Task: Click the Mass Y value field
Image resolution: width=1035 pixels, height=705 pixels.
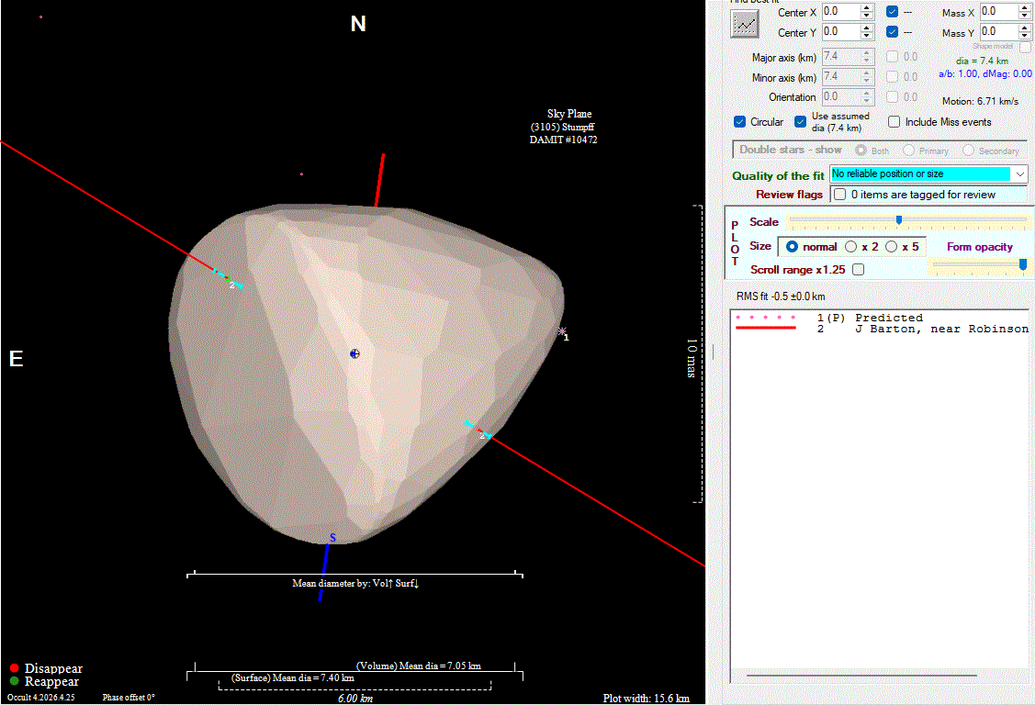Action: (998, 31)
